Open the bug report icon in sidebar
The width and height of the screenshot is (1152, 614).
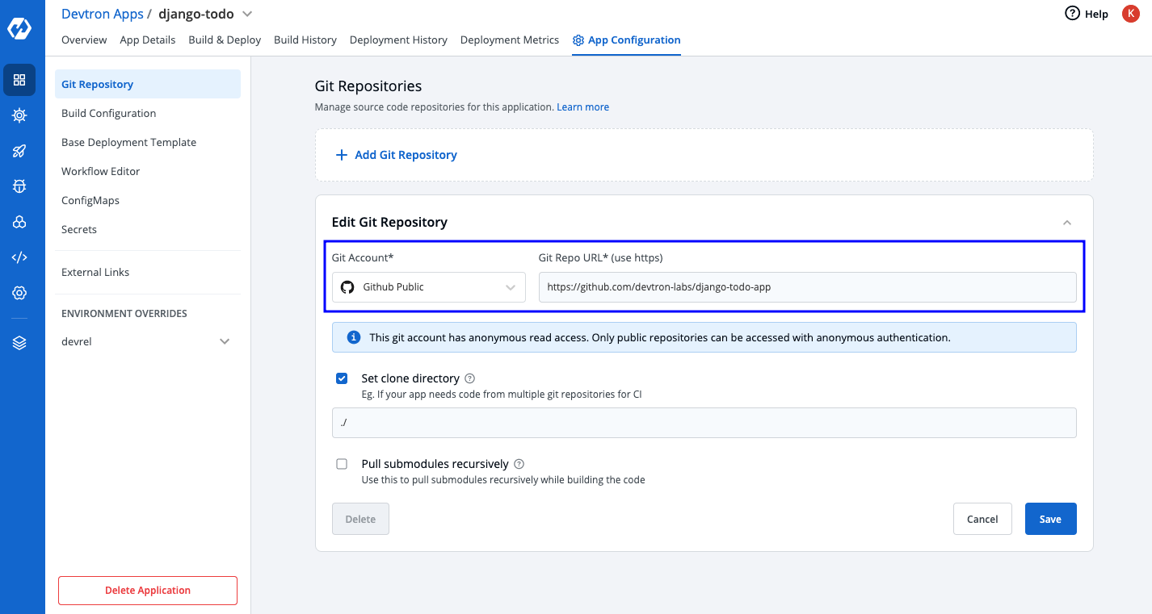[x=19, y=186]
